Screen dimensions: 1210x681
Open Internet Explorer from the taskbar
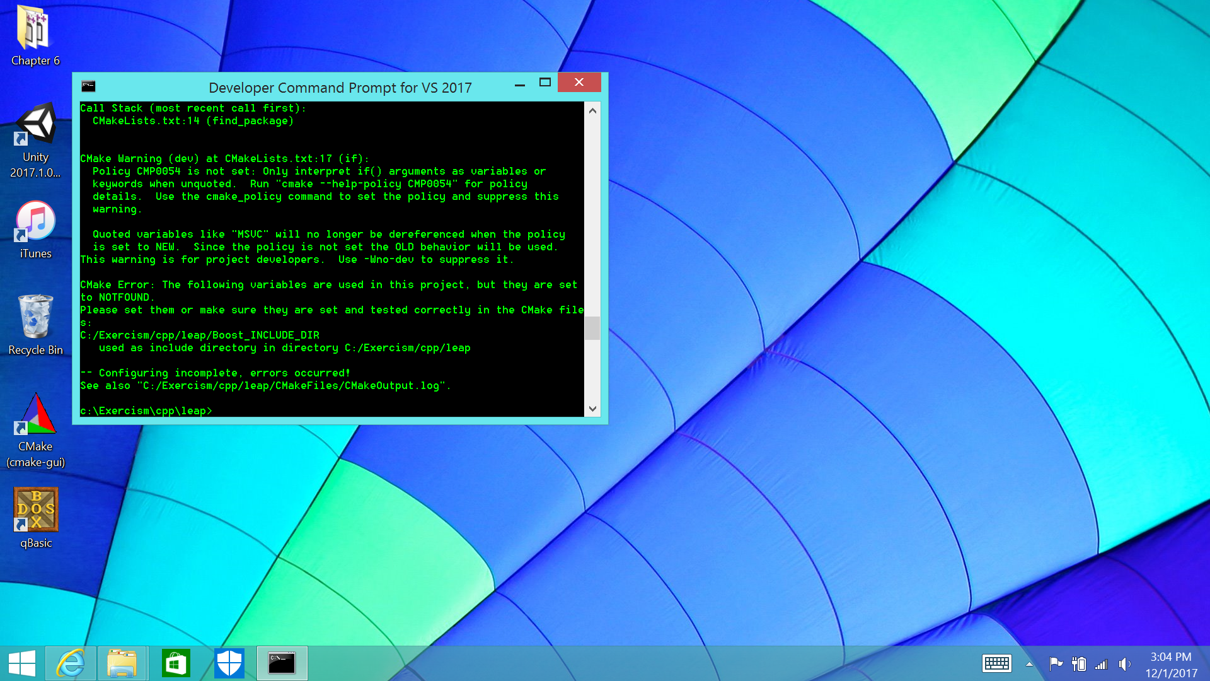tap(71, 663)
